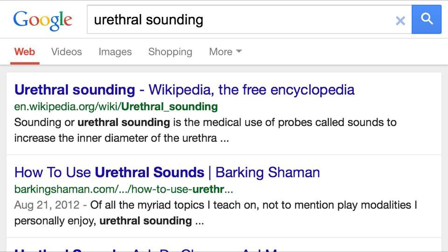Screen dimensions: 448x252
Task: Click the small arrow beside More
Action: [x=239, y=51]
